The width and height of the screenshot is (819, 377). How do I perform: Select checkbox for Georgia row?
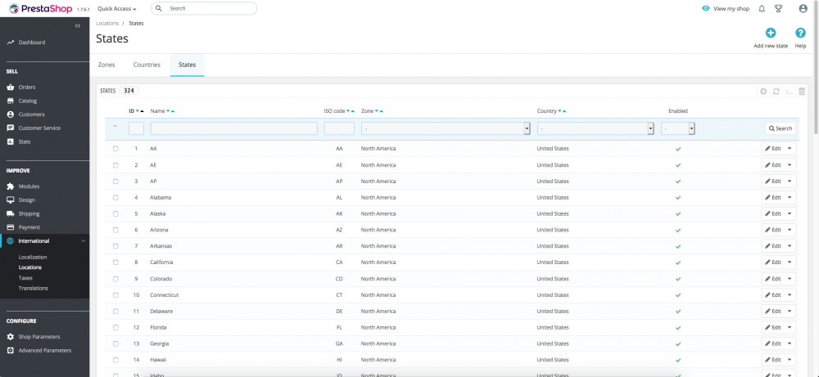tap(115, 343)
